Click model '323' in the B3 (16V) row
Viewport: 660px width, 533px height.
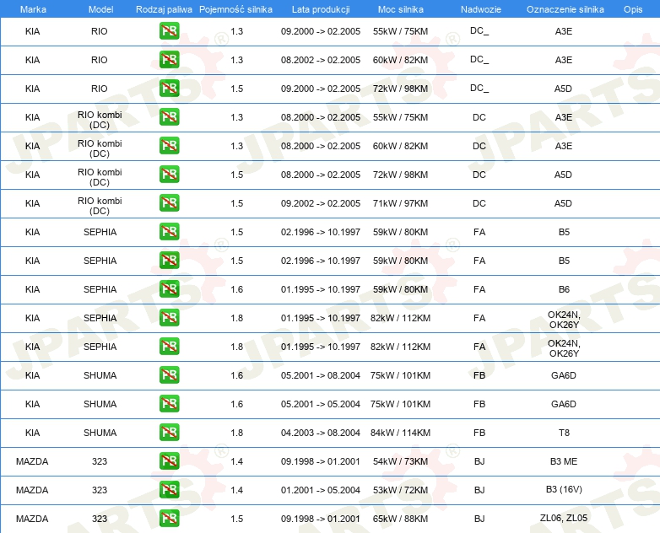click(100, 490)
